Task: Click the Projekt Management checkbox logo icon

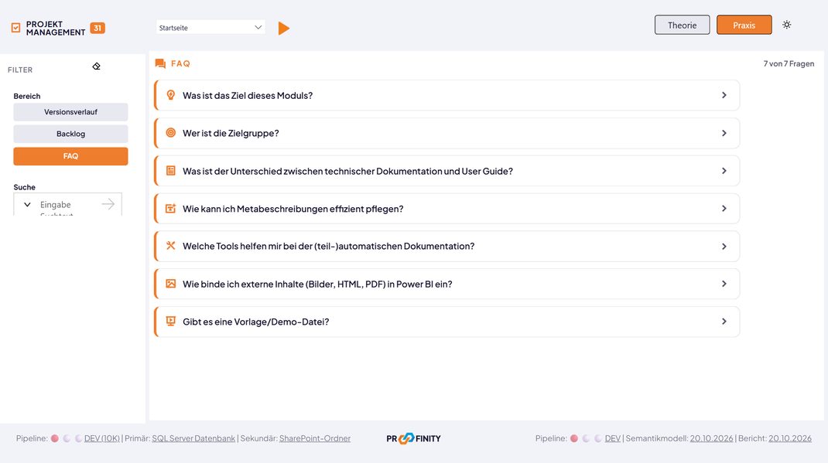Action: click(x=15, y=28)
